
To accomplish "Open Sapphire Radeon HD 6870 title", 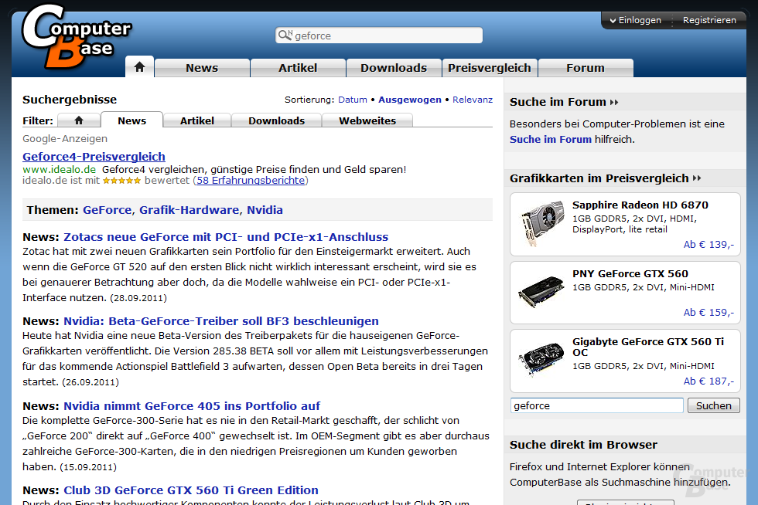I will point(640,205).
